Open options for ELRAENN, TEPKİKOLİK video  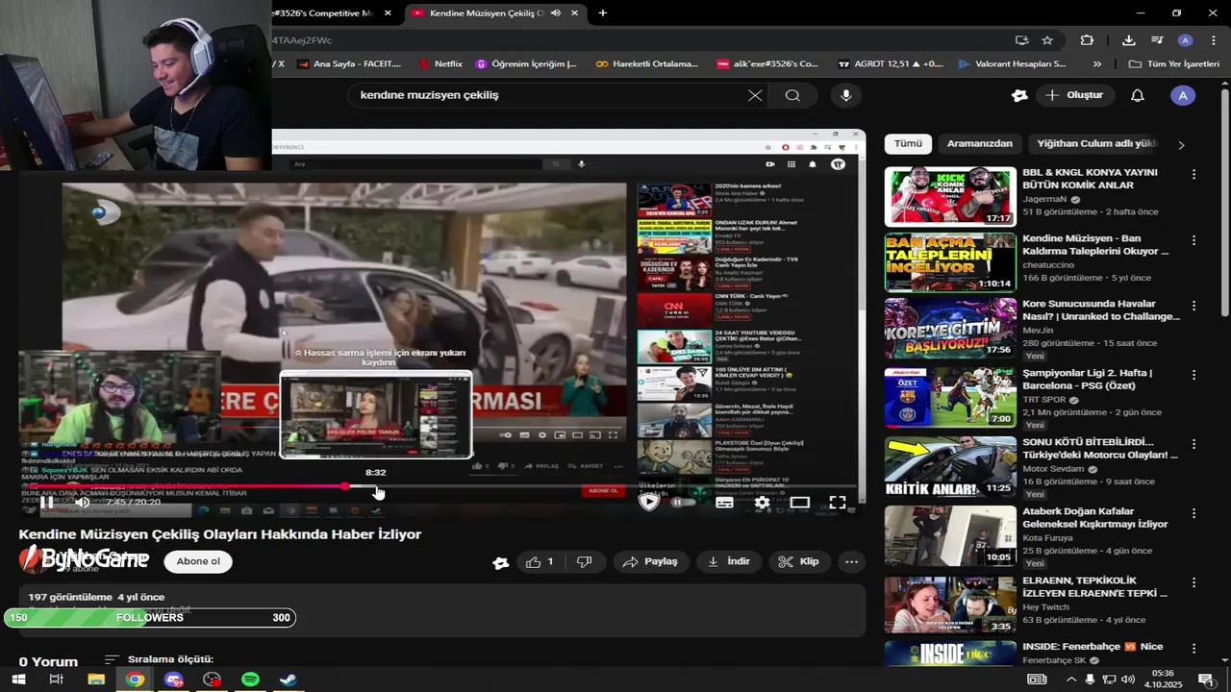1193,582
